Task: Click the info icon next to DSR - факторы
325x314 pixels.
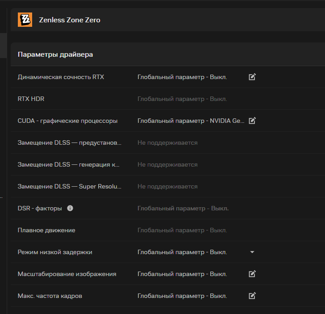Action: [70, 208]
